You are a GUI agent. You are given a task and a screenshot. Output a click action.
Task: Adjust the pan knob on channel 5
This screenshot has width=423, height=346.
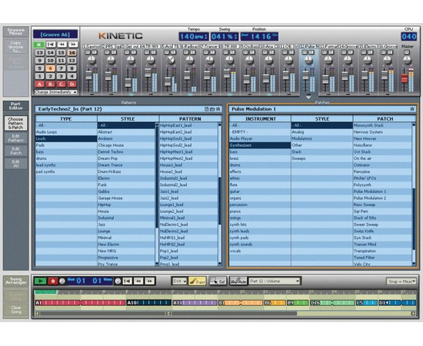170,61
